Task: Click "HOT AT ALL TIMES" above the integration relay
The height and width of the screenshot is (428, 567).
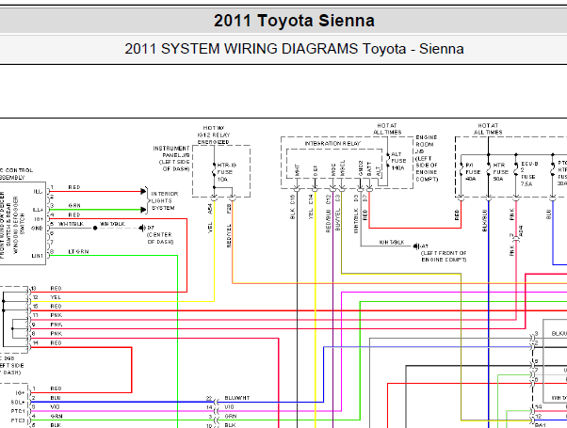Action: click(x=387, y=129)
